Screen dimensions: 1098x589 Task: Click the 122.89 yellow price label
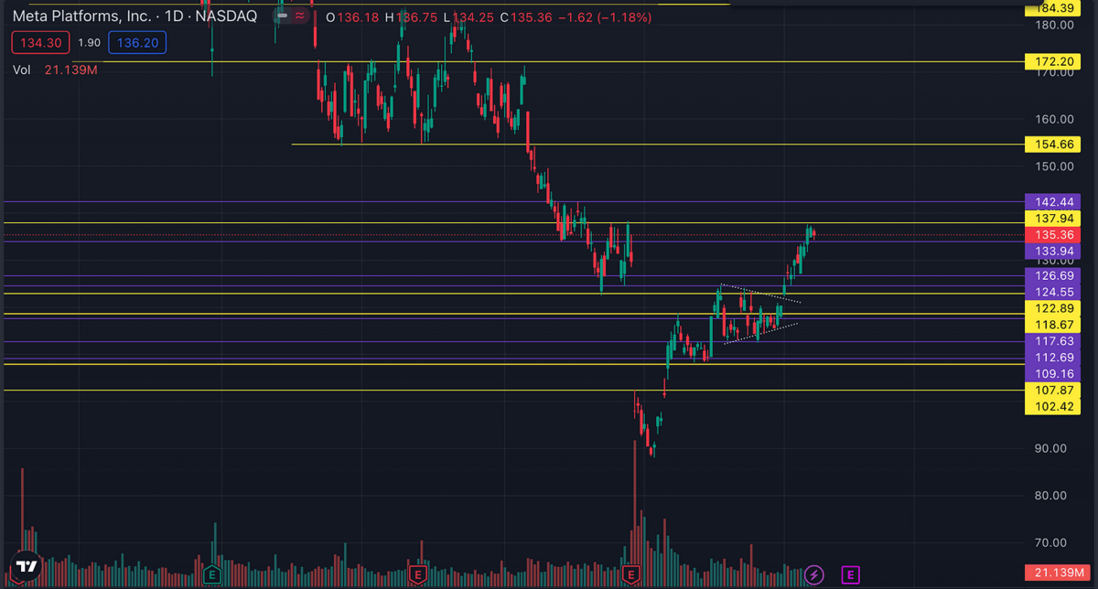(1054, 308)
